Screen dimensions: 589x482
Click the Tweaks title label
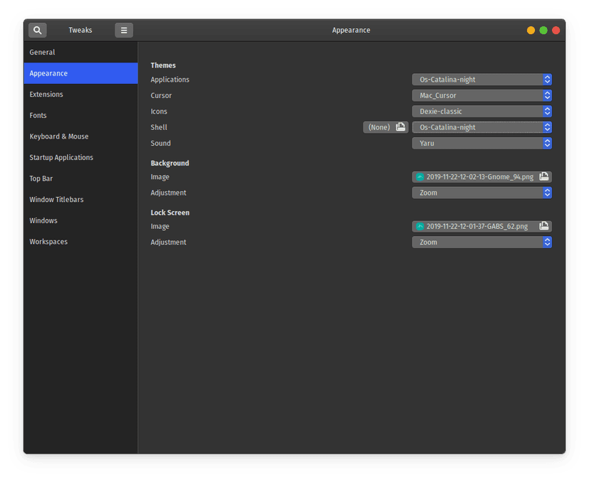[80, 30]
